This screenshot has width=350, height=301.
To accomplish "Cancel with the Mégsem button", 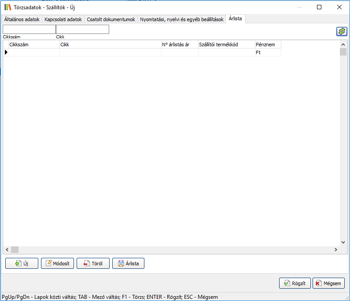I will coord(328,283).
